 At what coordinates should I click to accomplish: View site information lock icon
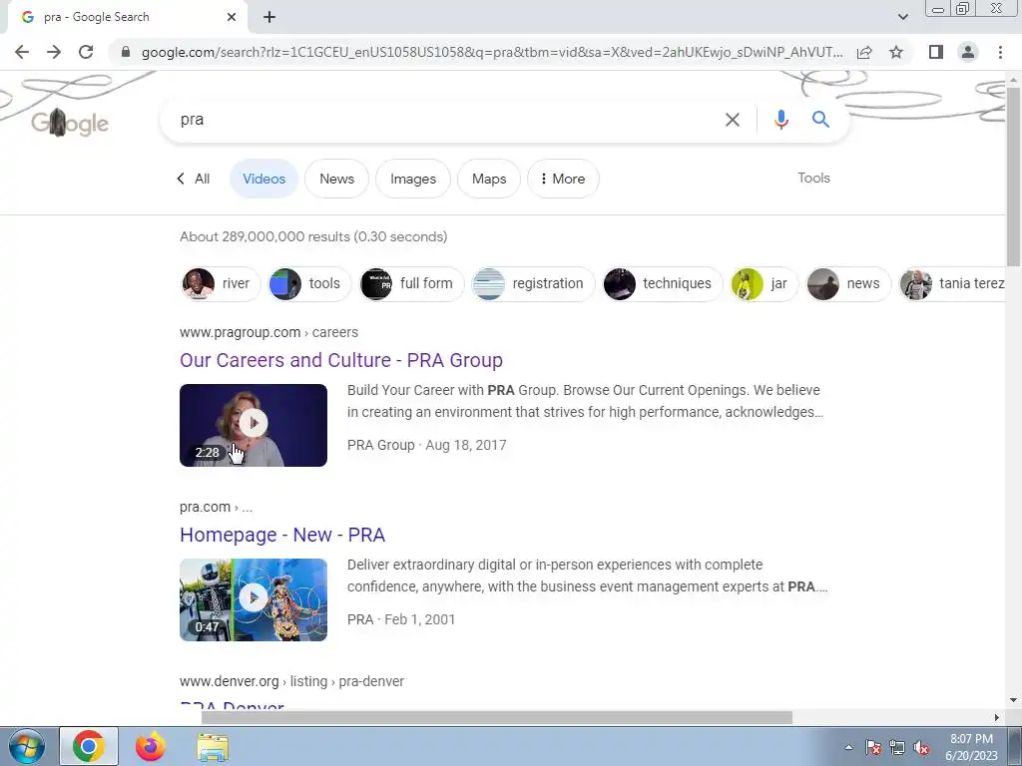126,52
